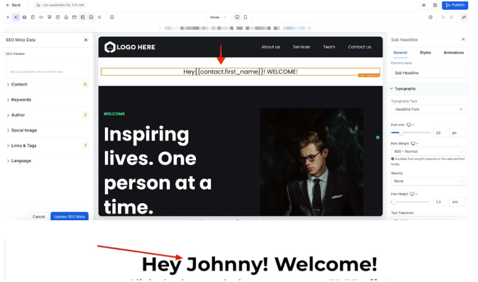Screen dimensions: 478x282
Task: Click the Publish button
Action: tap(455, 5)
